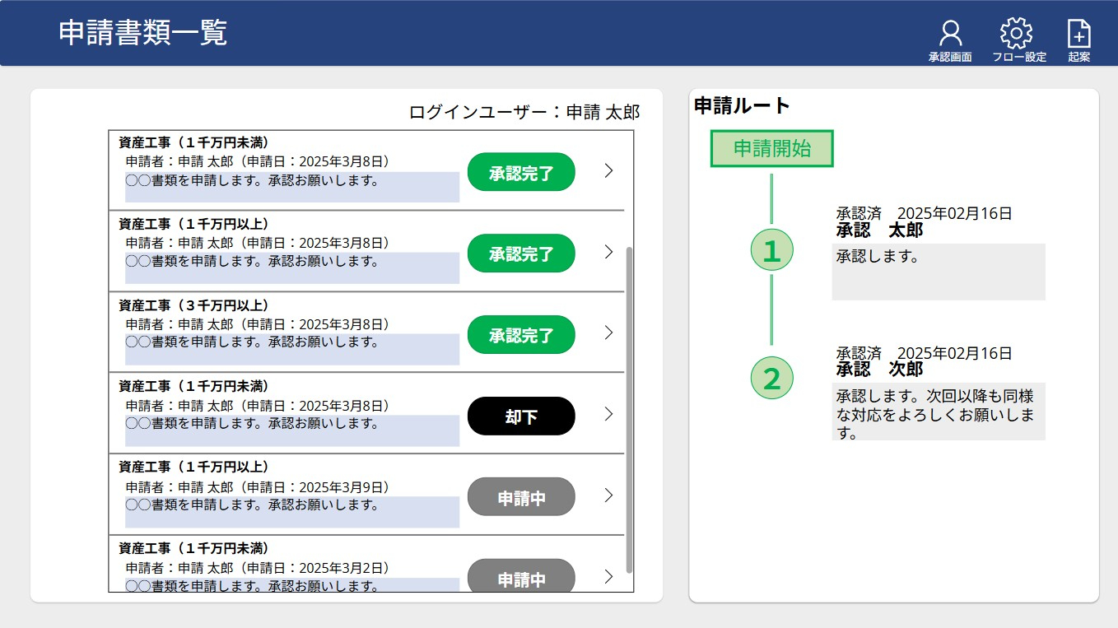Click 申請中 badge for 3月9日 application
This screenshot has height=628, width=1118.
pos(521,497)
